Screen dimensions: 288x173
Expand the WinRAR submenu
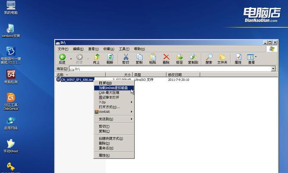114,112
